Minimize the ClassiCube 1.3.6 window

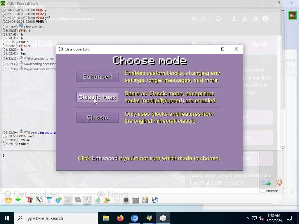coord(210,49)
